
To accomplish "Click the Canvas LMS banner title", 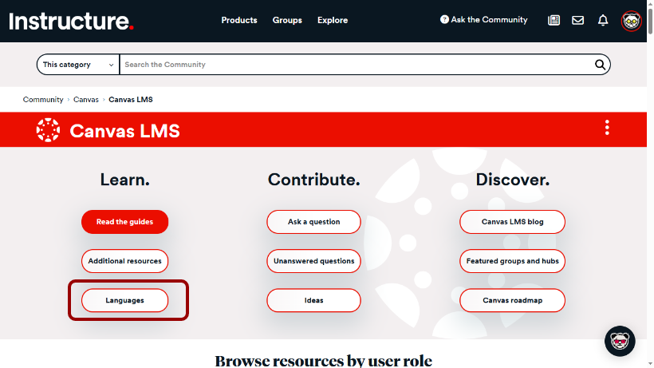I will point(124,131).
